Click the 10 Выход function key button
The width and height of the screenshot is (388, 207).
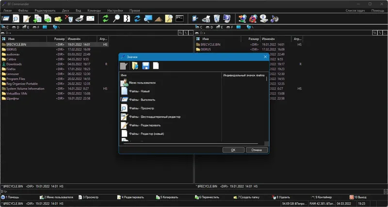[358, 197]
